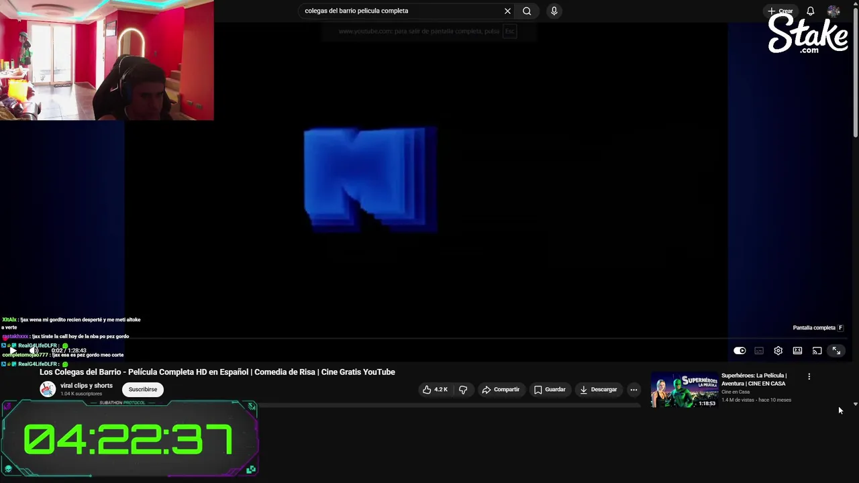The width and height of the screenshot is (859, 483).
Task: Click the time display 0:02 / 1:28:43
Action: [x=68, y=350]
